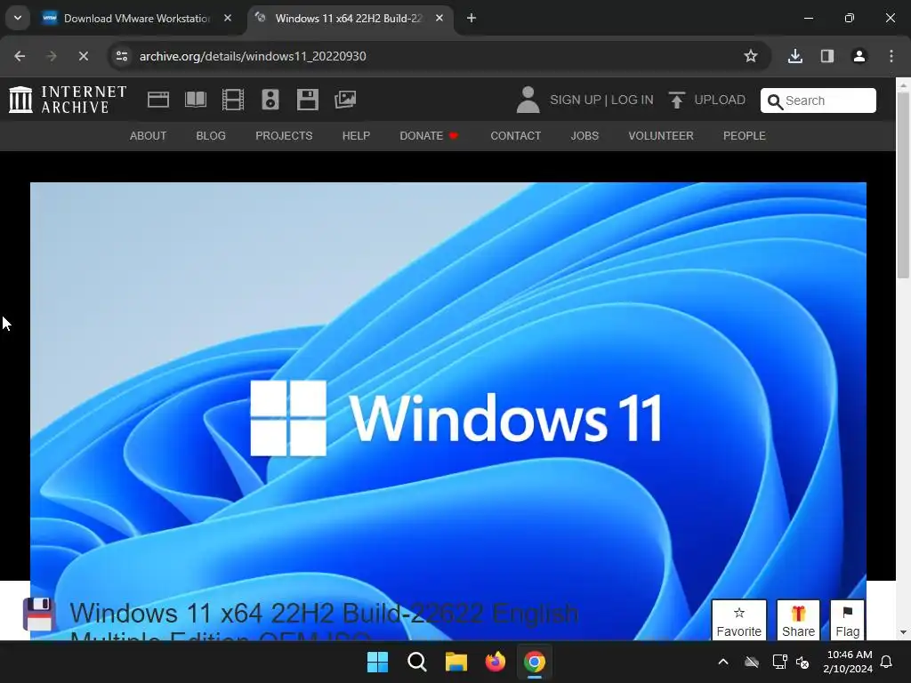Viewport: 911px width, 683px height.
Task: Click the Upload arrow icon
Action: pyautogui.click(x=676, y=100)
